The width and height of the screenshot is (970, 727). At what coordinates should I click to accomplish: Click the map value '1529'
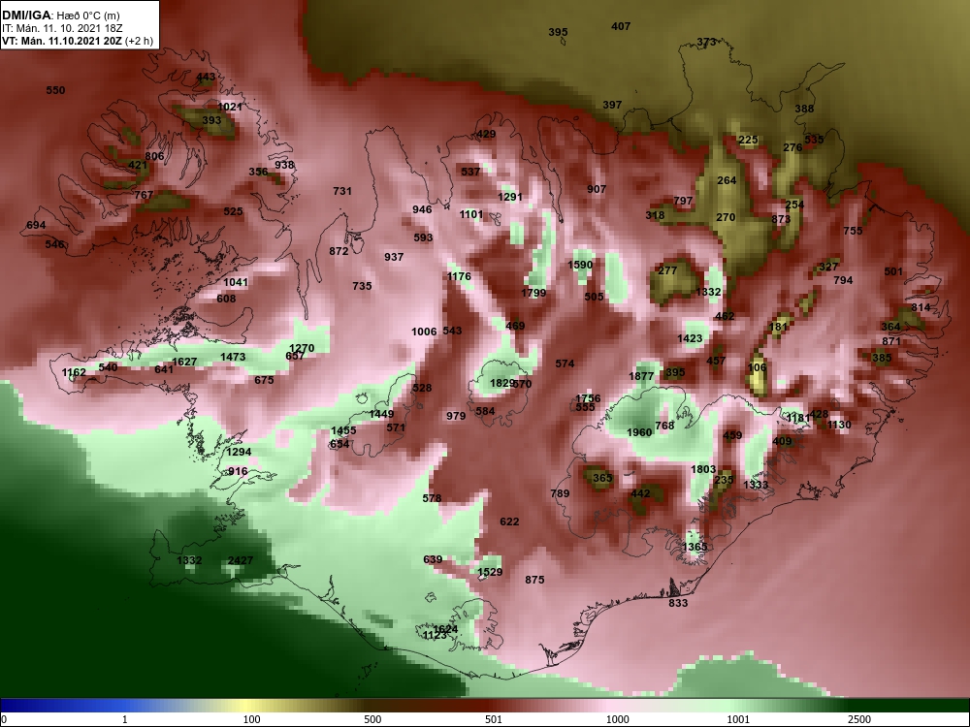pyautogui.click(x=490, y=572)
